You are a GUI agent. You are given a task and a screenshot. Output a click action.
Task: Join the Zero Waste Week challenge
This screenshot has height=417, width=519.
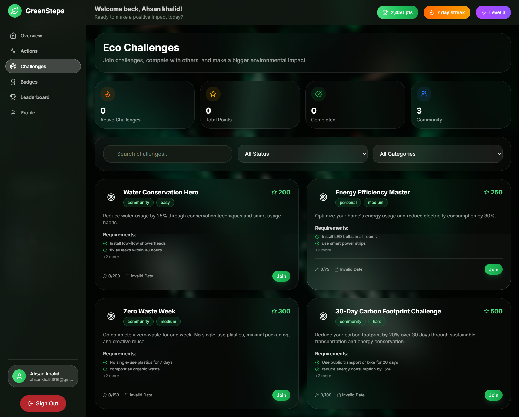(281, 395)
